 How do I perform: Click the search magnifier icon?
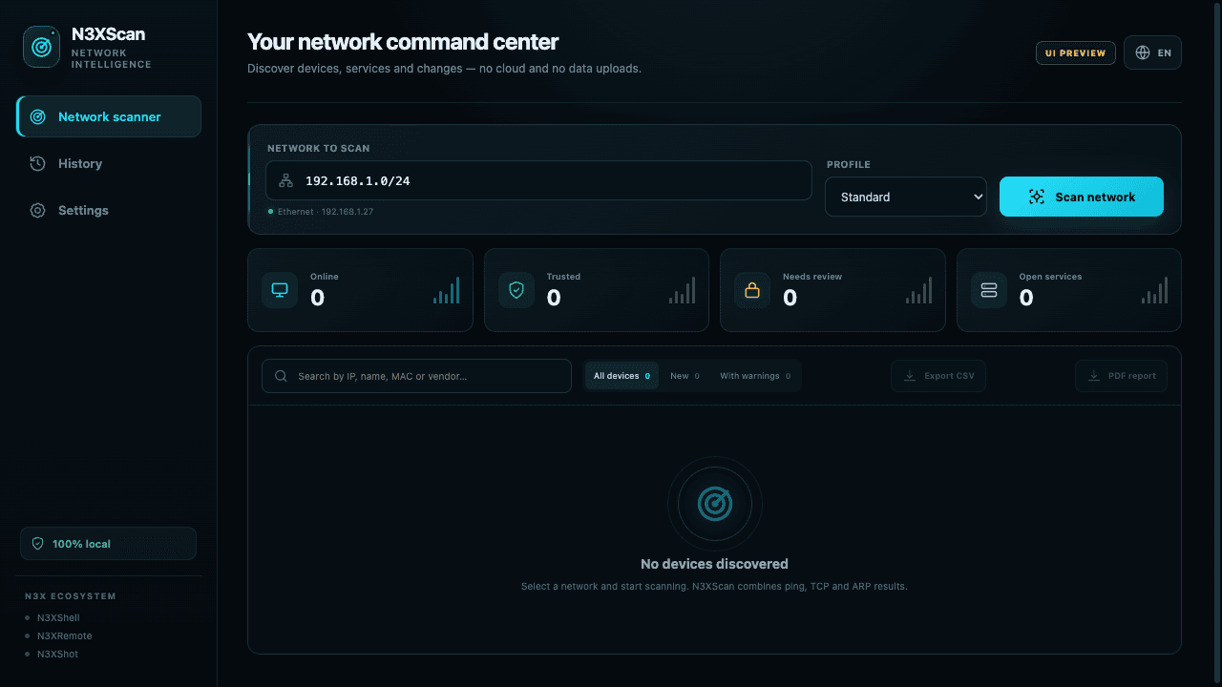coord(282,376)
